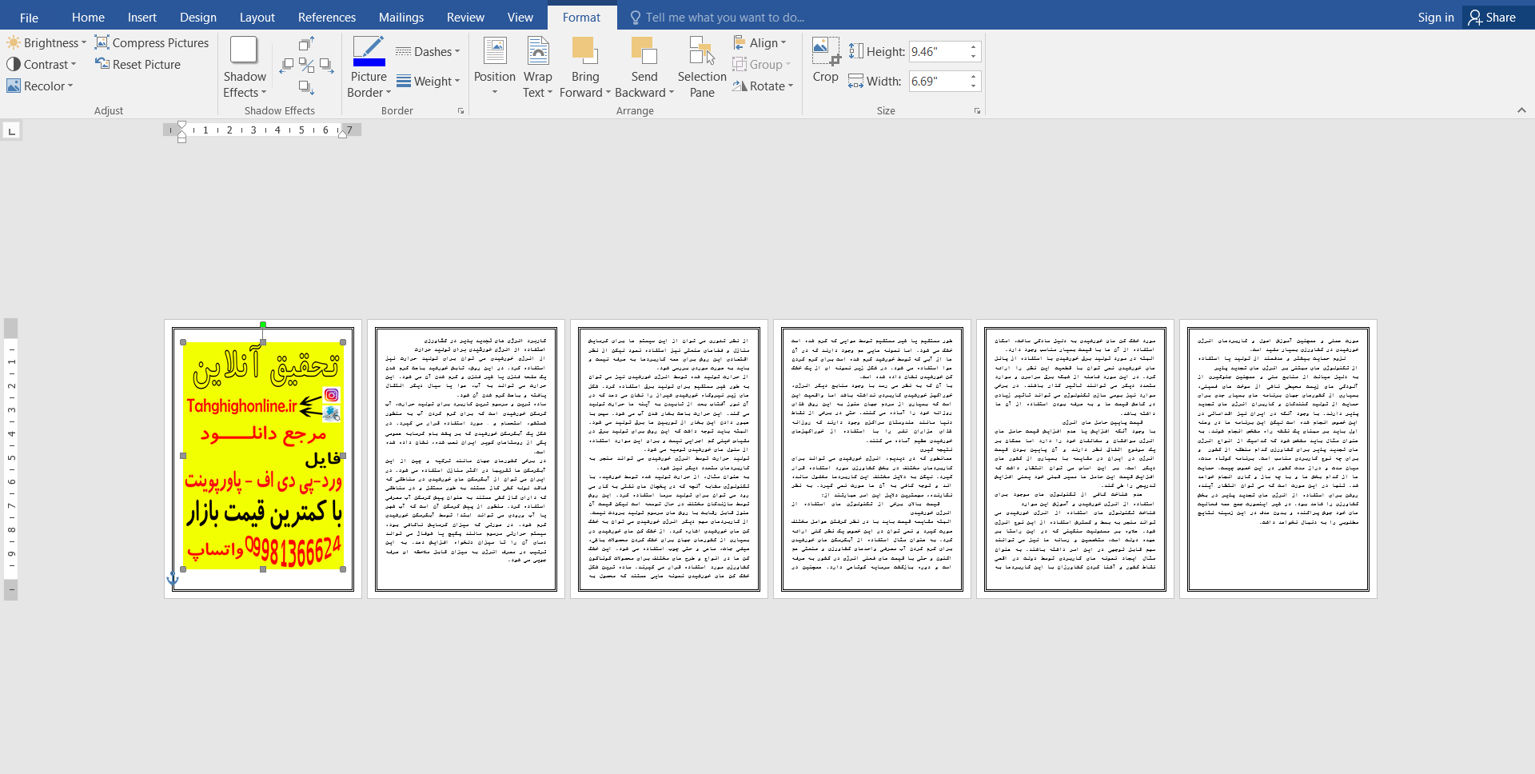
Task: Expand Send Backward dropdown arrow
Action: (672, 93)
